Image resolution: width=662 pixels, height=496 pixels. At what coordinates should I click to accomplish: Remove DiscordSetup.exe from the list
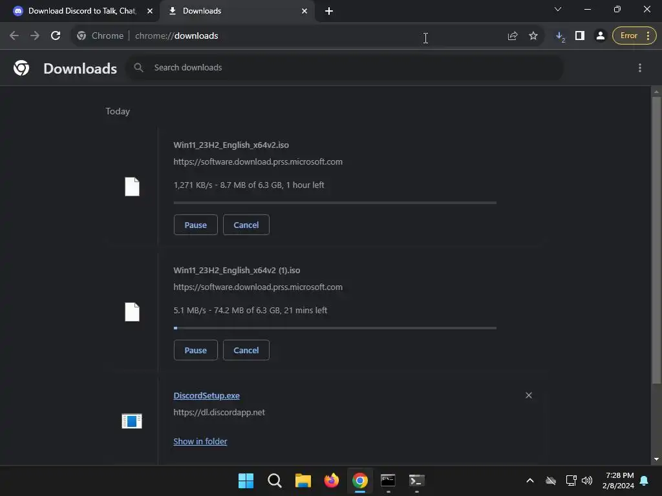529,395
